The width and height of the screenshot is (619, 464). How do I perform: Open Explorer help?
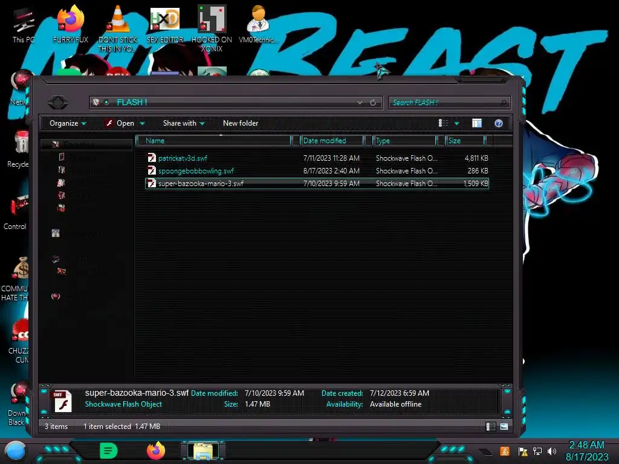point(499,123)
